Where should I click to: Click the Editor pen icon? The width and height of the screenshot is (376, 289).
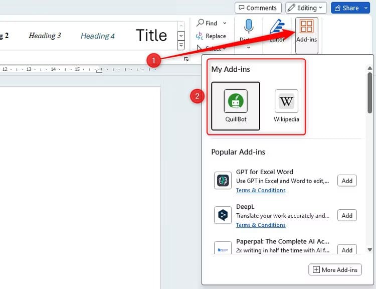pyautogui.click(x=277, y=26)
